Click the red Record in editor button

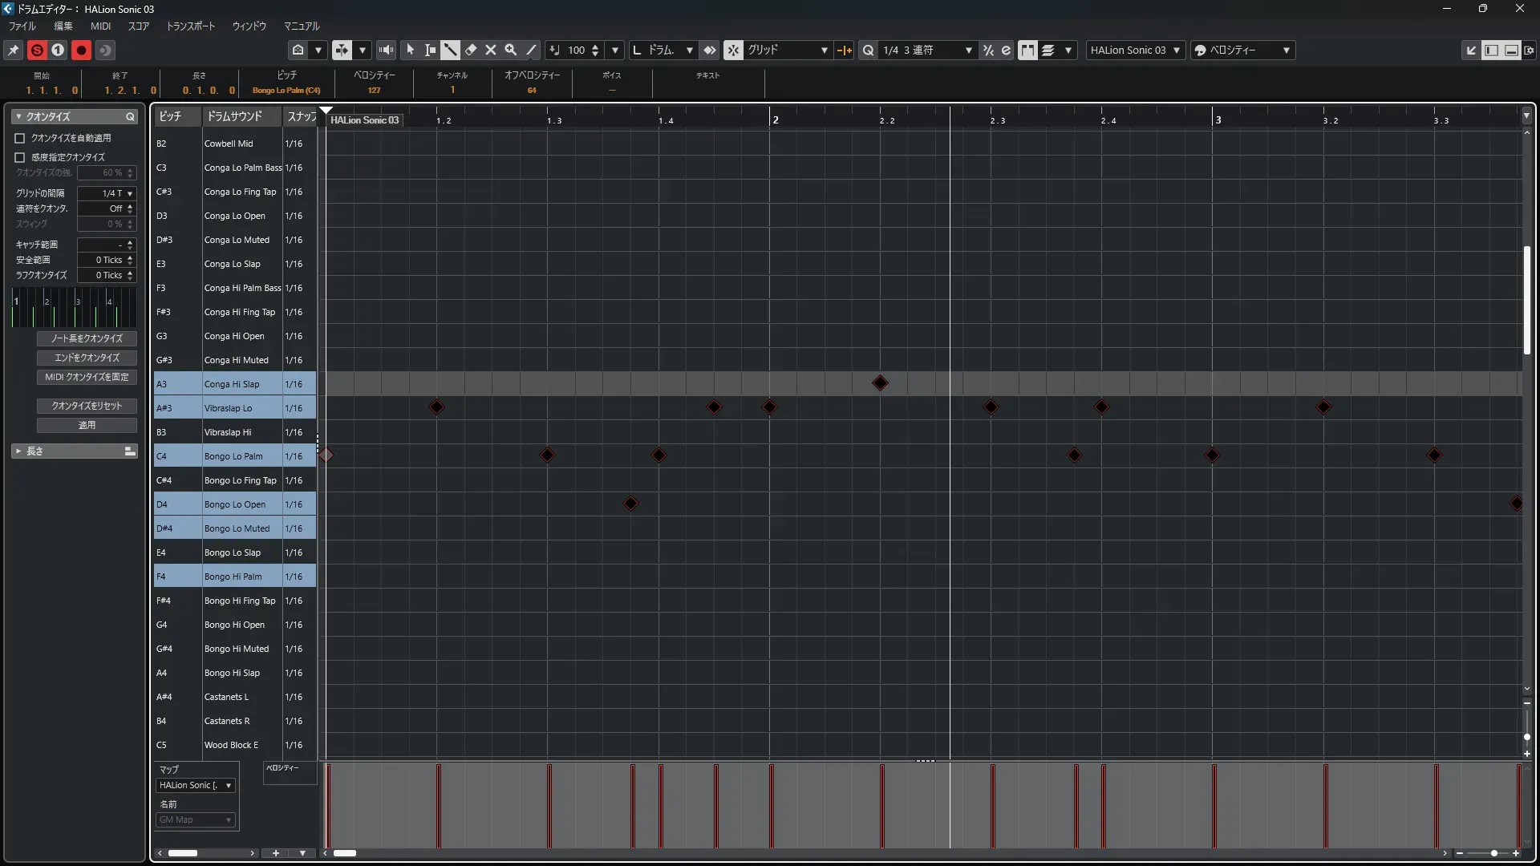(81, 50)
